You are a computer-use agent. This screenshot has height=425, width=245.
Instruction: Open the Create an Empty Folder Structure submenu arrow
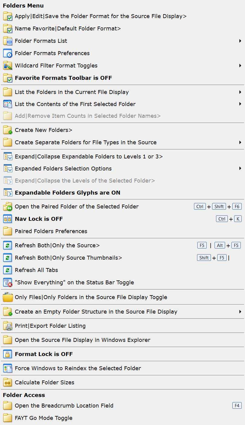point(240,312)
